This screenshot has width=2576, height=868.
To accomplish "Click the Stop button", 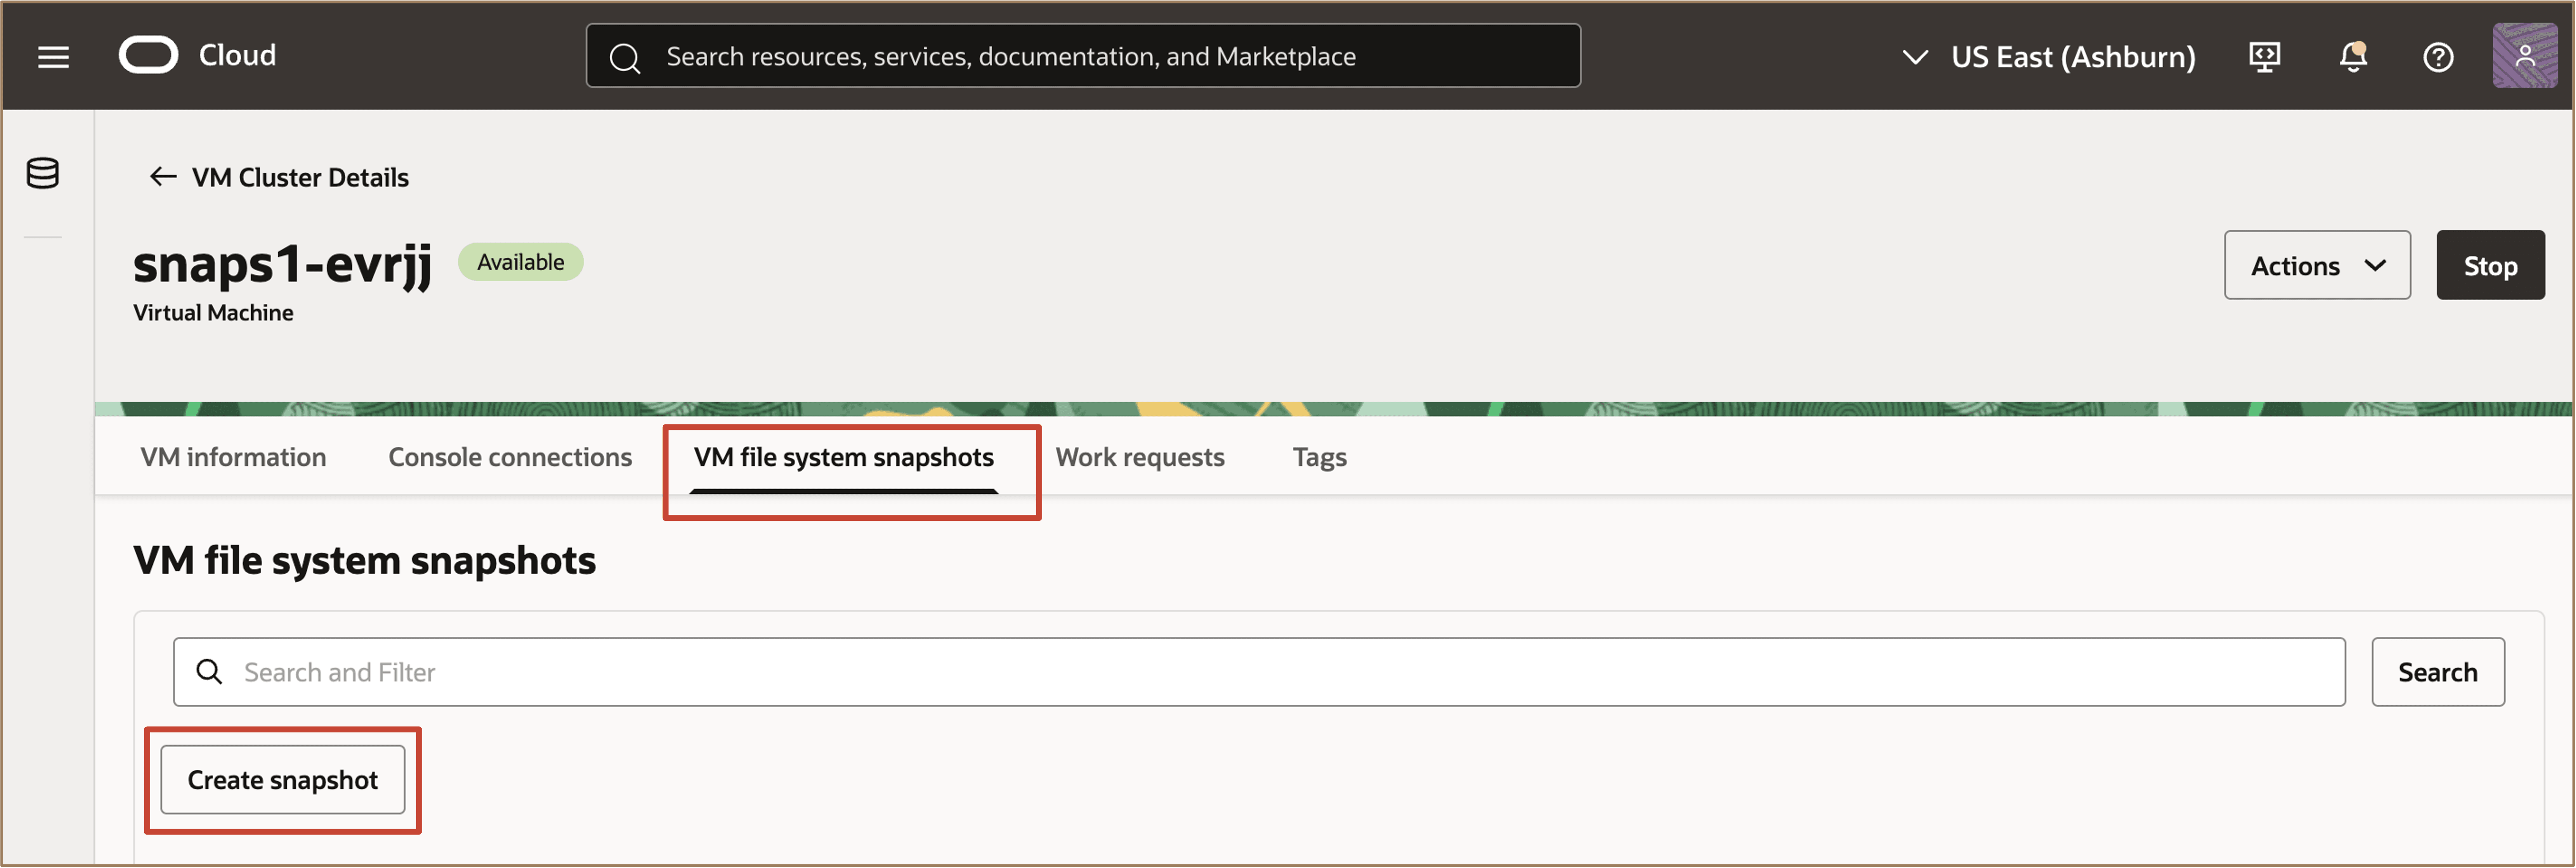I will (x=2490, y=265).
